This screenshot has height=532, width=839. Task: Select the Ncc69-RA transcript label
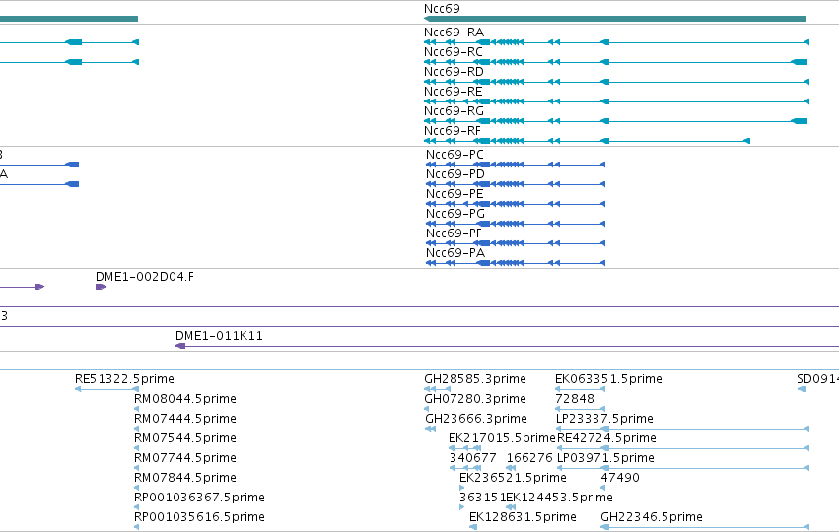point(454,33)
